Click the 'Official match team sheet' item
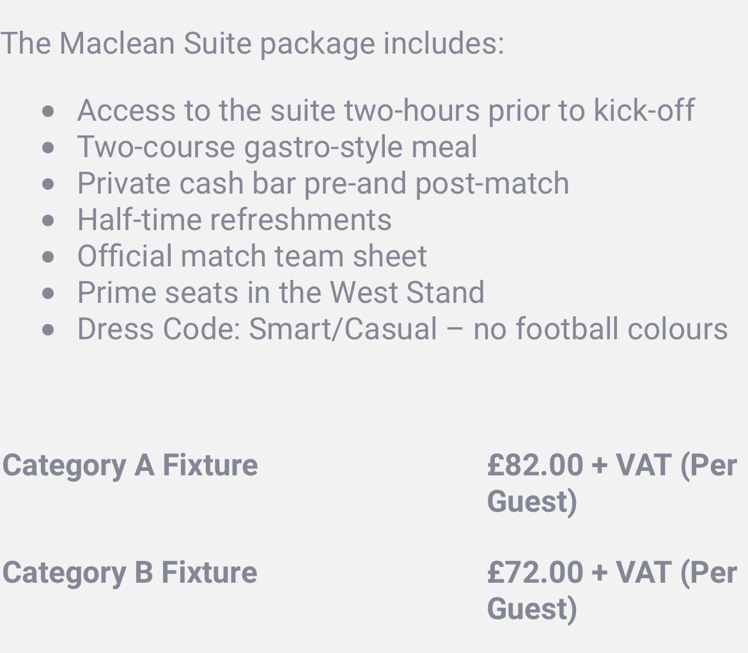748x653 pixels. click(x=252, y=256)
